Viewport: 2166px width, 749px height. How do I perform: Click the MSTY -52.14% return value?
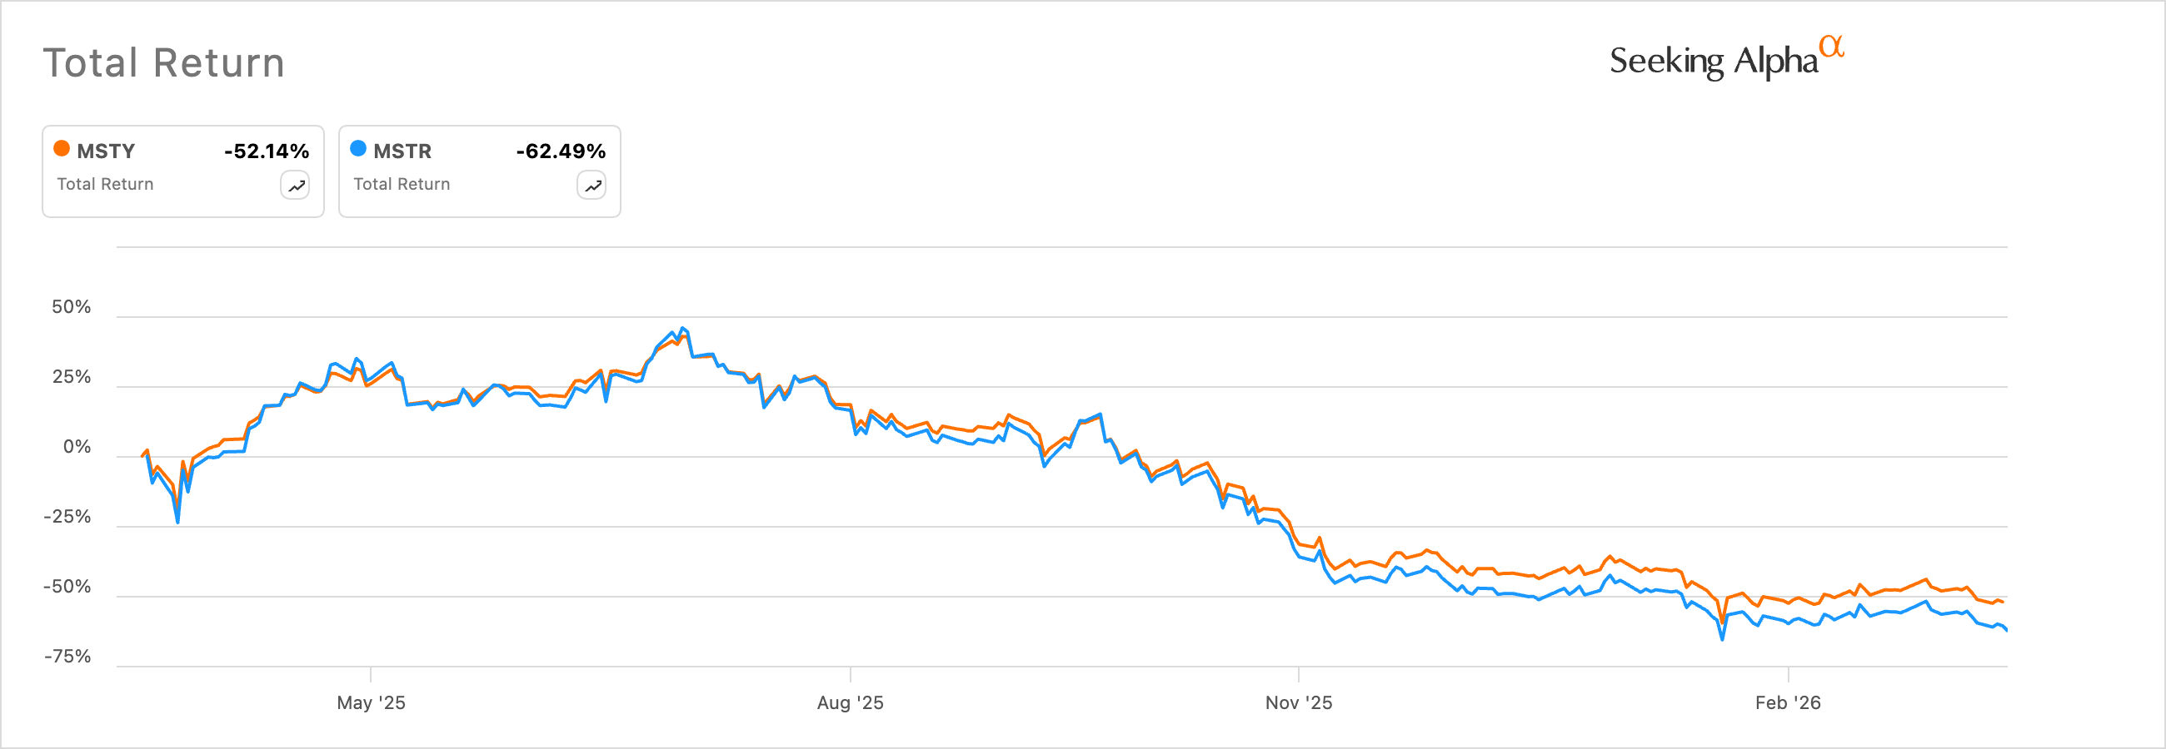(267, 151)
